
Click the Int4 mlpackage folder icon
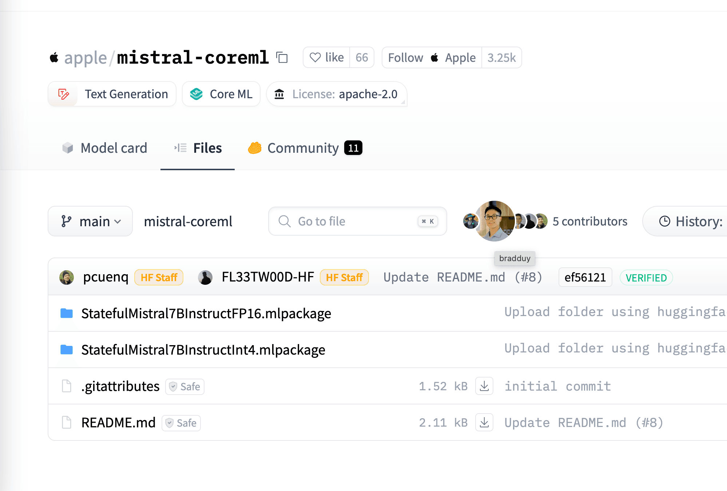[x=67, y=350]
